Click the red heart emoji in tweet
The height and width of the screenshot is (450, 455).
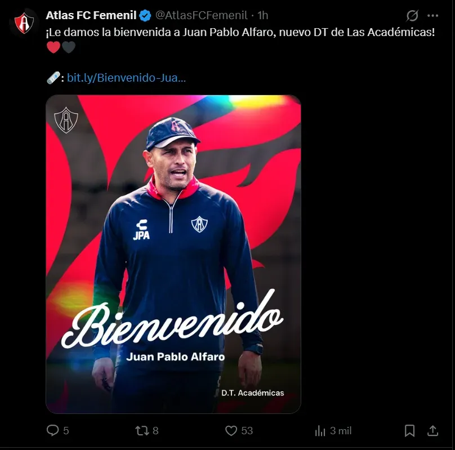[53, 47]
